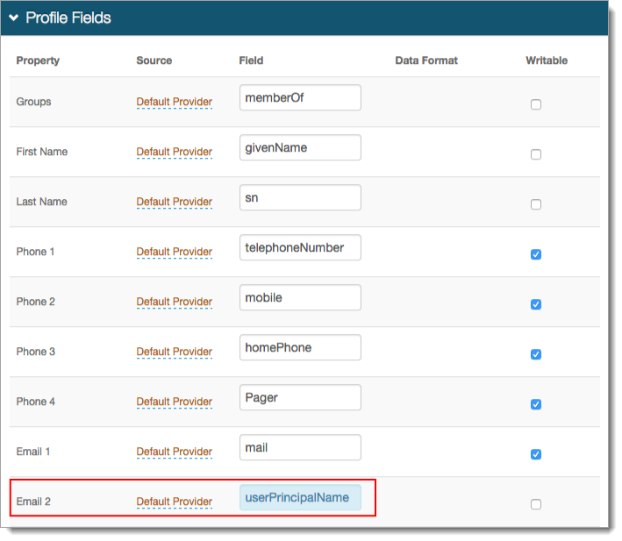Open Default Provider link for Groups
Viewport: 622px width, 541px height.
pos(174,102)
